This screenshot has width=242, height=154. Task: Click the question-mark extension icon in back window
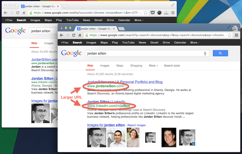pyautogui.click(x=166, y=13)
